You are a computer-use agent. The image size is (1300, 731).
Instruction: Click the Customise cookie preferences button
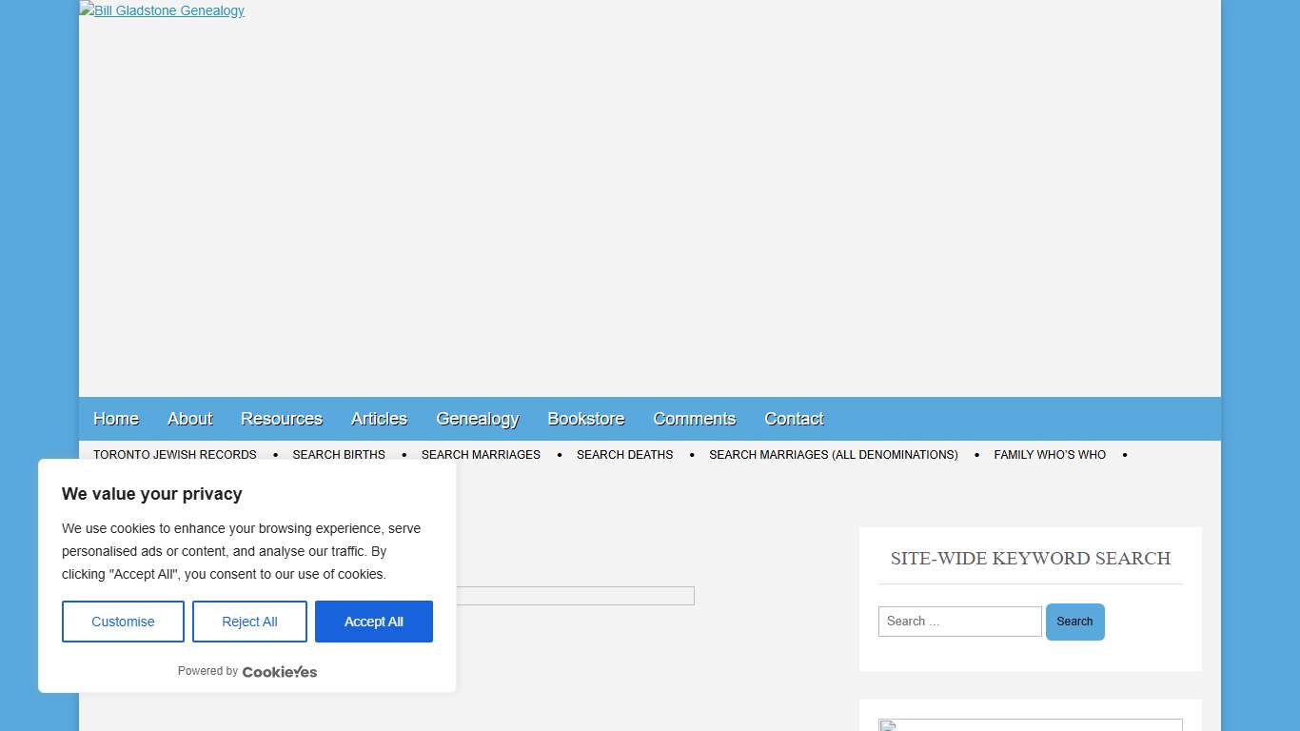click(123, 622)
